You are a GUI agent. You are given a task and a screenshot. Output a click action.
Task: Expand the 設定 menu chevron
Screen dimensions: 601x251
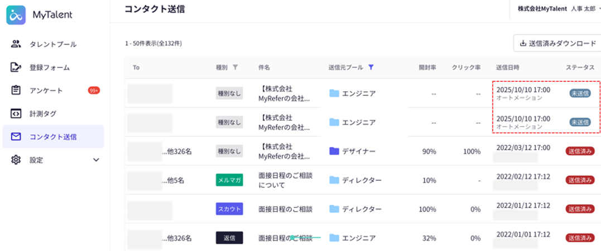pyautogui.click(x=95, y=160)
